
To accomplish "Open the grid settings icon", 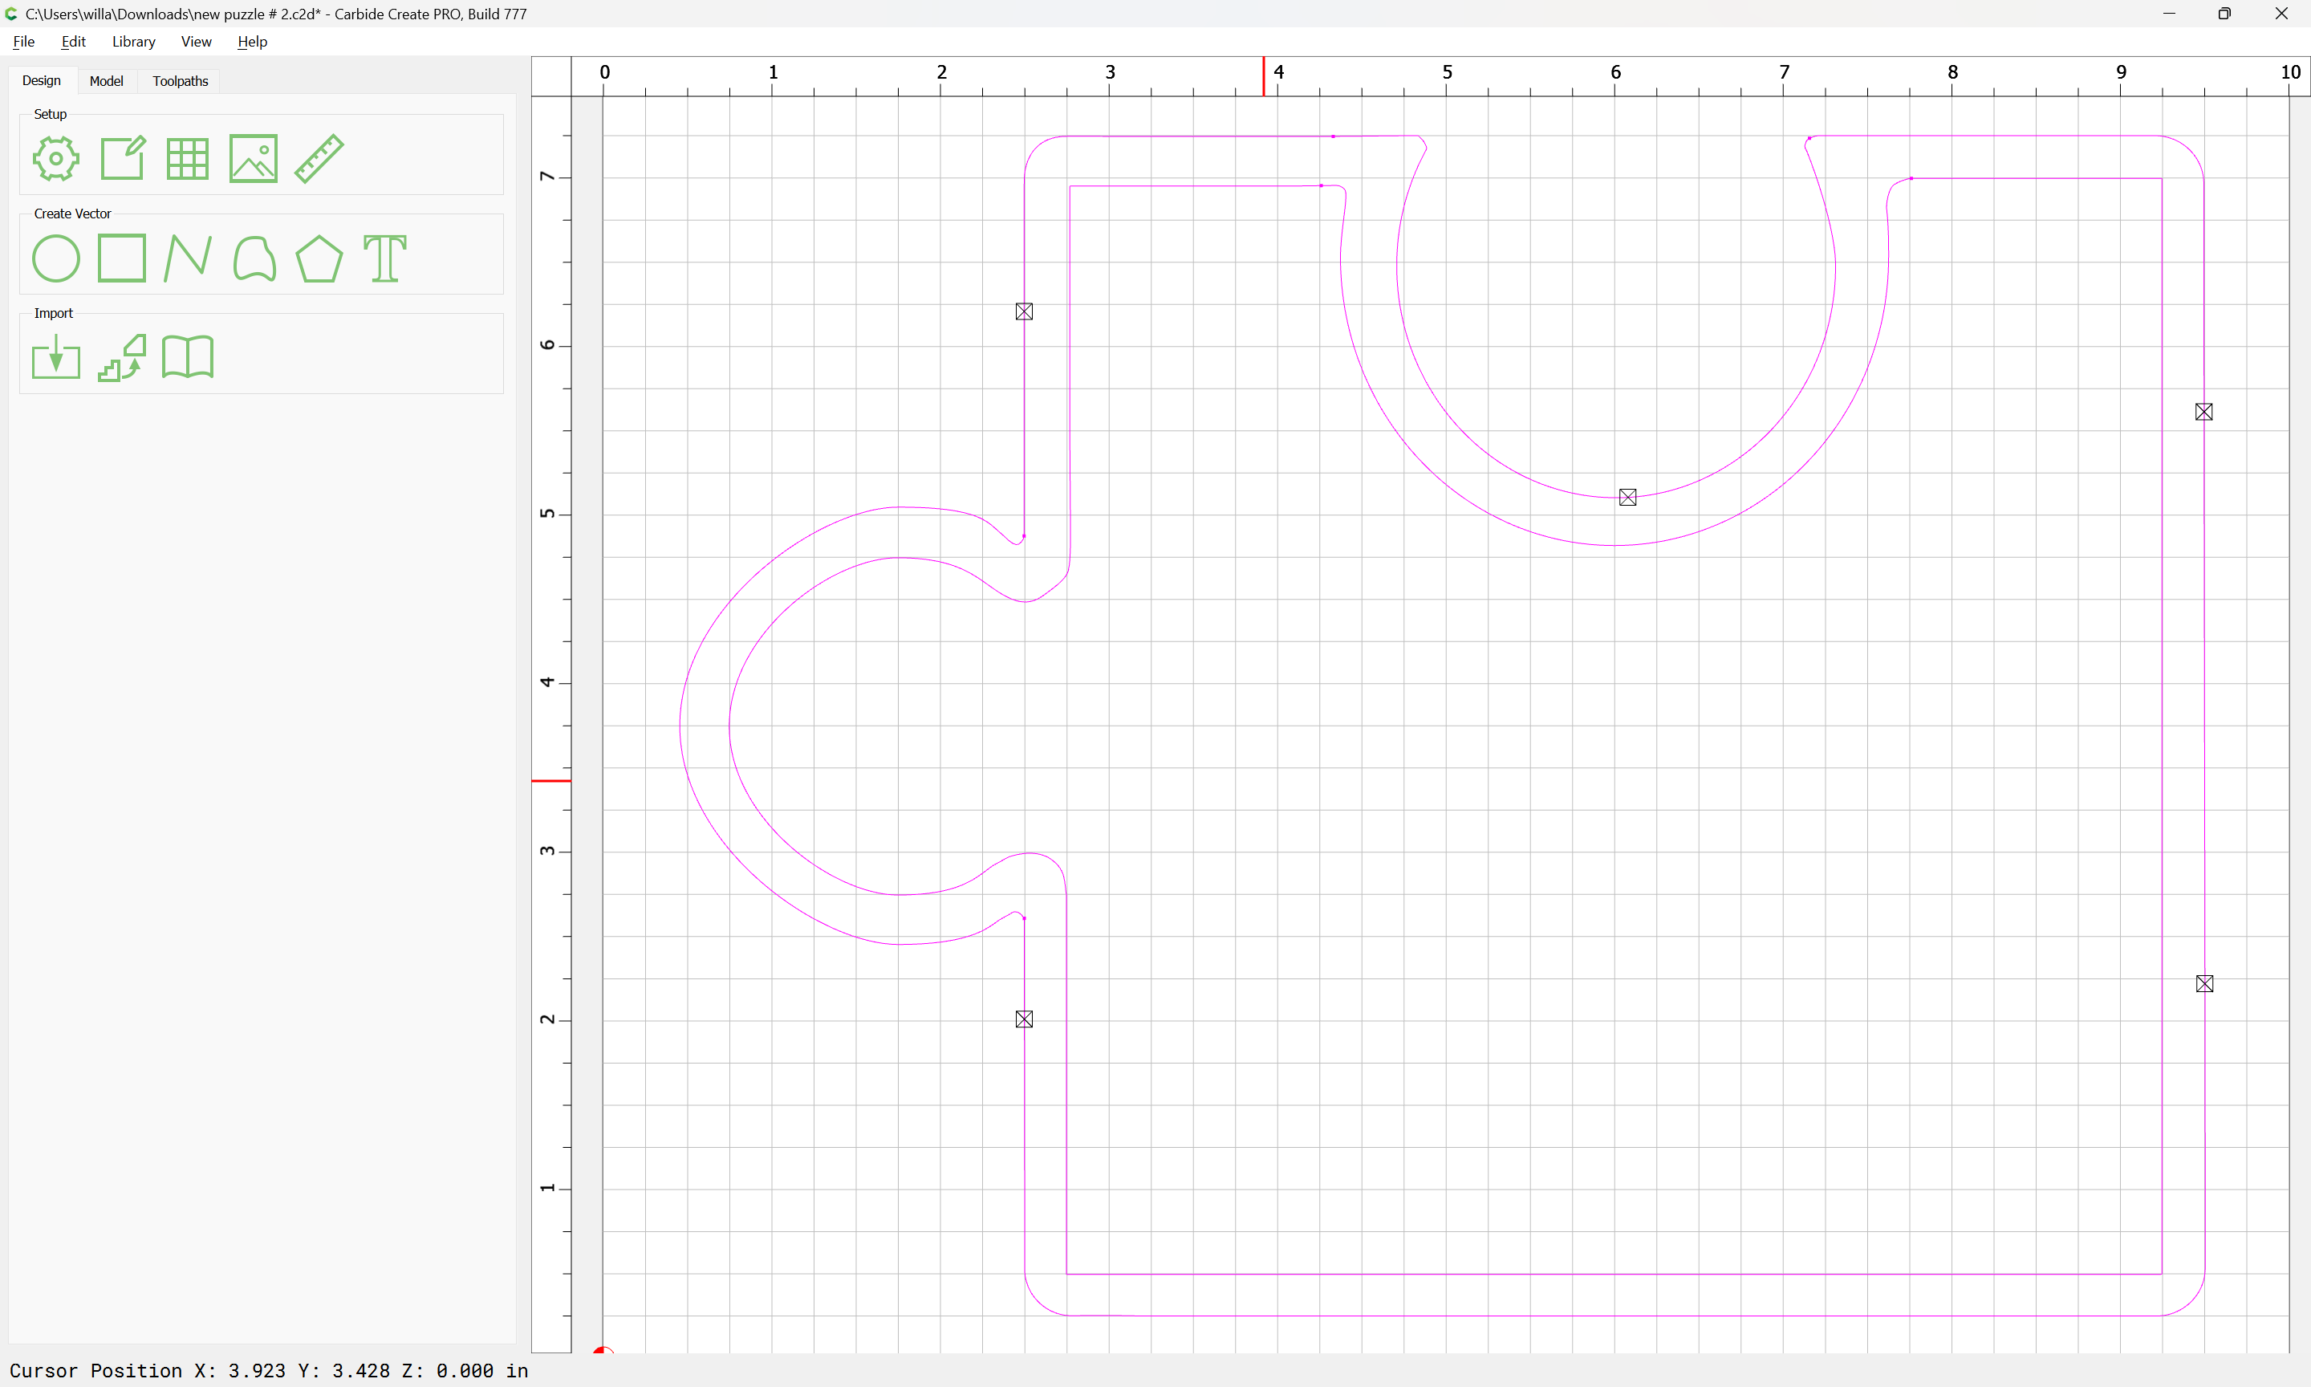I will pyautogui.click(x=187, y=158).
